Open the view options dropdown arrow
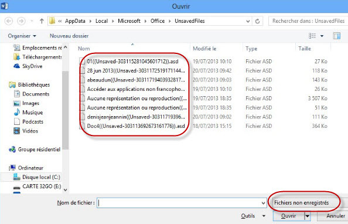The height and width of the screenshot is (224, 348). [322, 36]
